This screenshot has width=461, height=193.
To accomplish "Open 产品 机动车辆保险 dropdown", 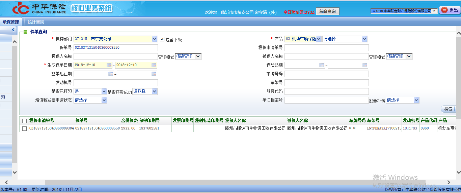I will tap(319, 39).
